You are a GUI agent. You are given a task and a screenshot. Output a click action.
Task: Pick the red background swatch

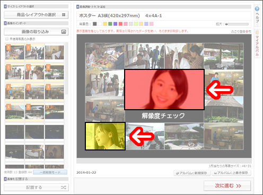(x=120, y=24)
